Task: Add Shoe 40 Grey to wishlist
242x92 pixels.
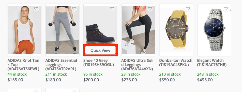Action: click(112, 9)
